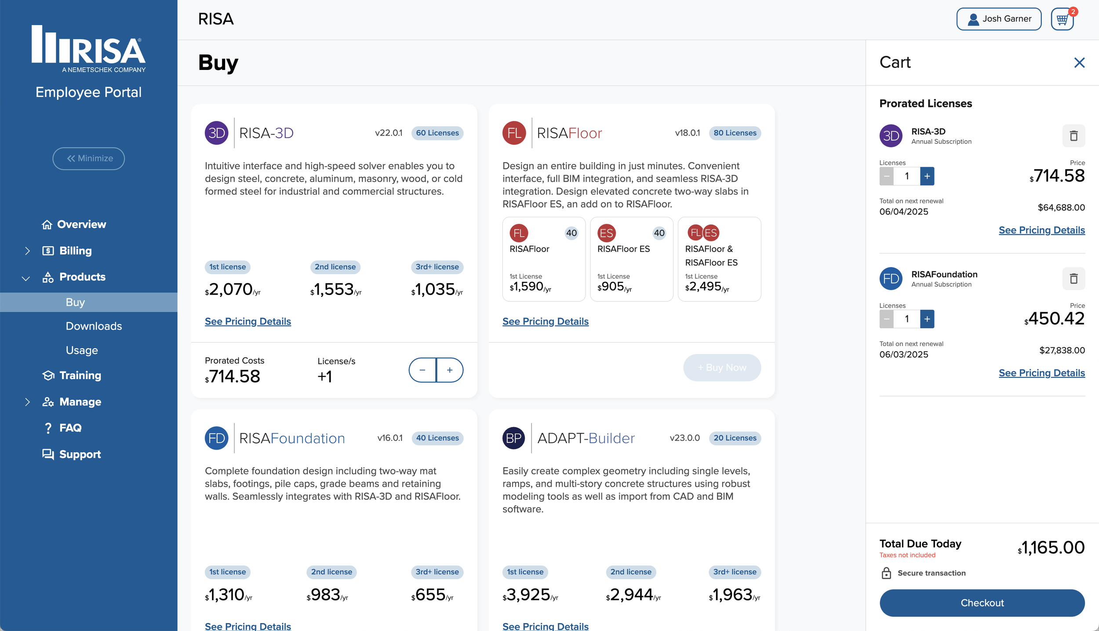Open See Pricing Details for RISAFloor

coord(545,321)
